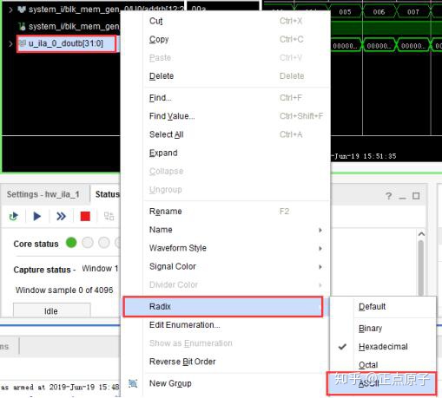This screenshot has width=442, height=398.
Task: Select the checked Hexadecimal radix
Action: [383, 347]
